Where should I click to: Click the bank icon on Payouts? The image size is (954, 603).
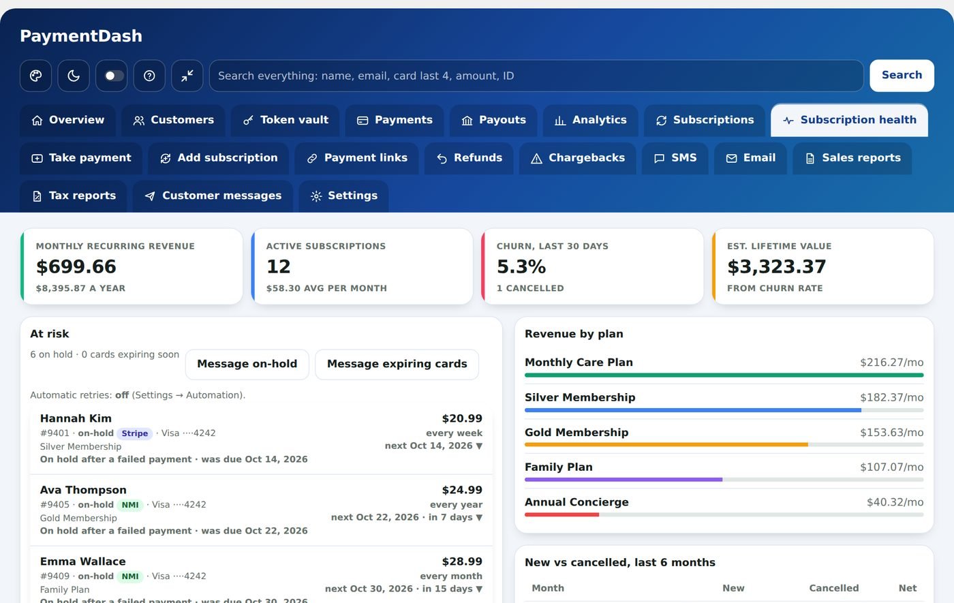pyautogui.click(x=467, y=121)
